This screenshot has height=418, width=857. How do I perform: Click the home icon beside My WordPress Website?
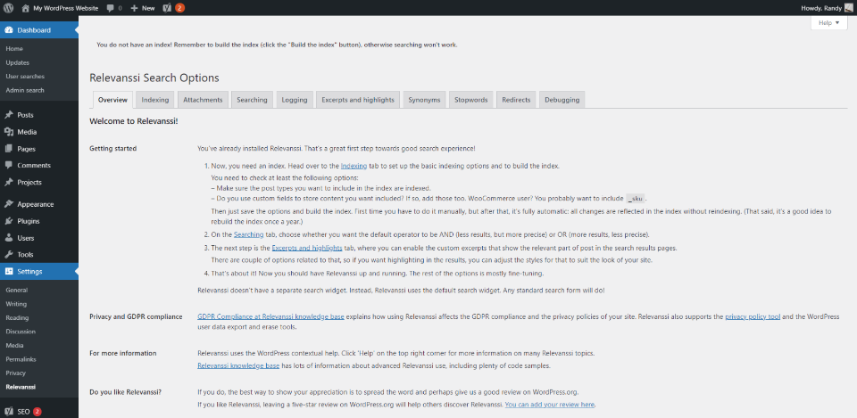pyautogui.click(x=25, y=8)
